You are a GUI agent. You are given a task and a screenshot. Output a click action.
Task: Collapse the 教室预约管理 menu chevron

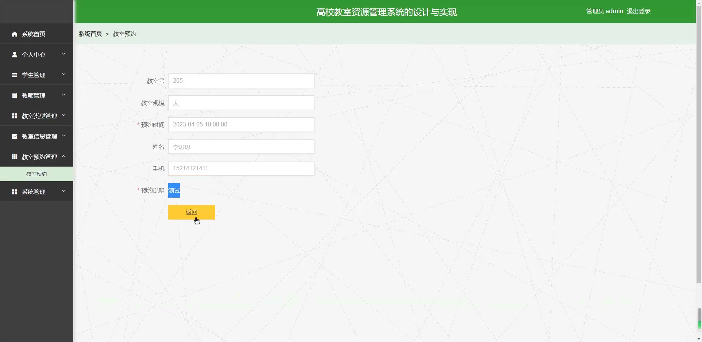(x=64, y=156)
